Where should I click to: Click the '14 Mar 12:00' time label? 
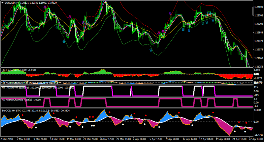click(x=57, y=139)
